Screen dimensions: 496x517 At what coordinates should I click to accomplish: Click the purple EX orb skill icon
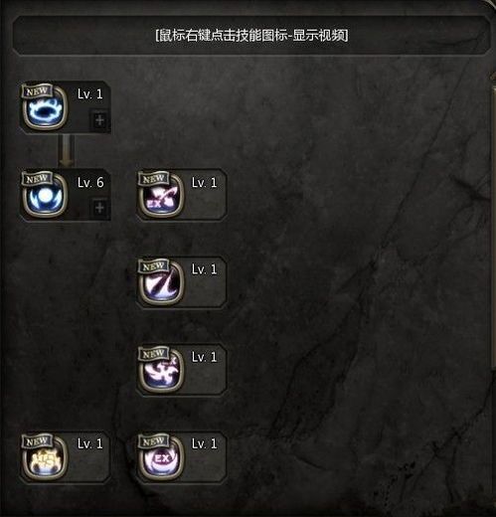pyautogui.click(x=161, y=457)
